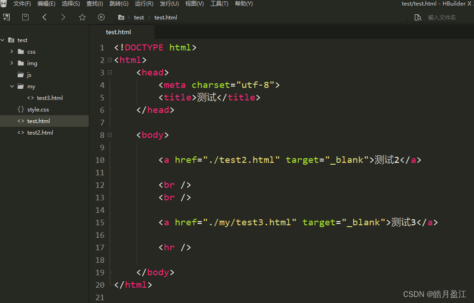
Task: Click the new file toolbar icon
Action: click(6, 17)
